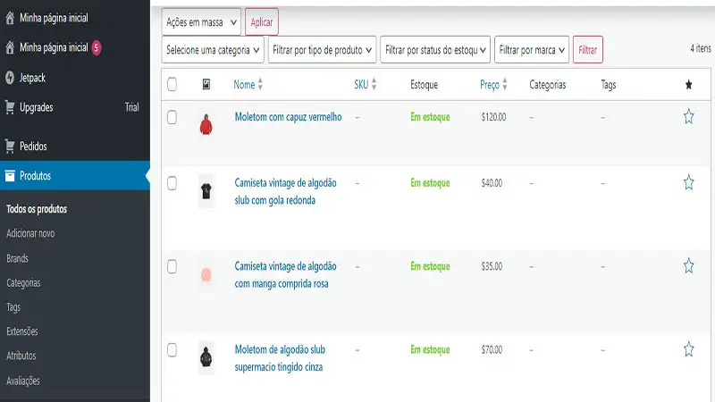Star the Moletom com capuz vermelho product
This screenshot has height=402, width=715.
click(x=688, y=117)
